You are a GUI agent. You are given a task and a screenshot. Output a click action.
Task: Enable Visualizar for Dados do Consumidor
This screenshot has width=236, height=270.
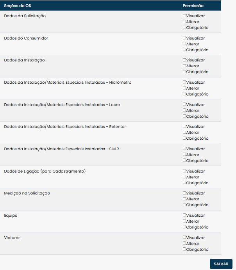pos(184,38)
